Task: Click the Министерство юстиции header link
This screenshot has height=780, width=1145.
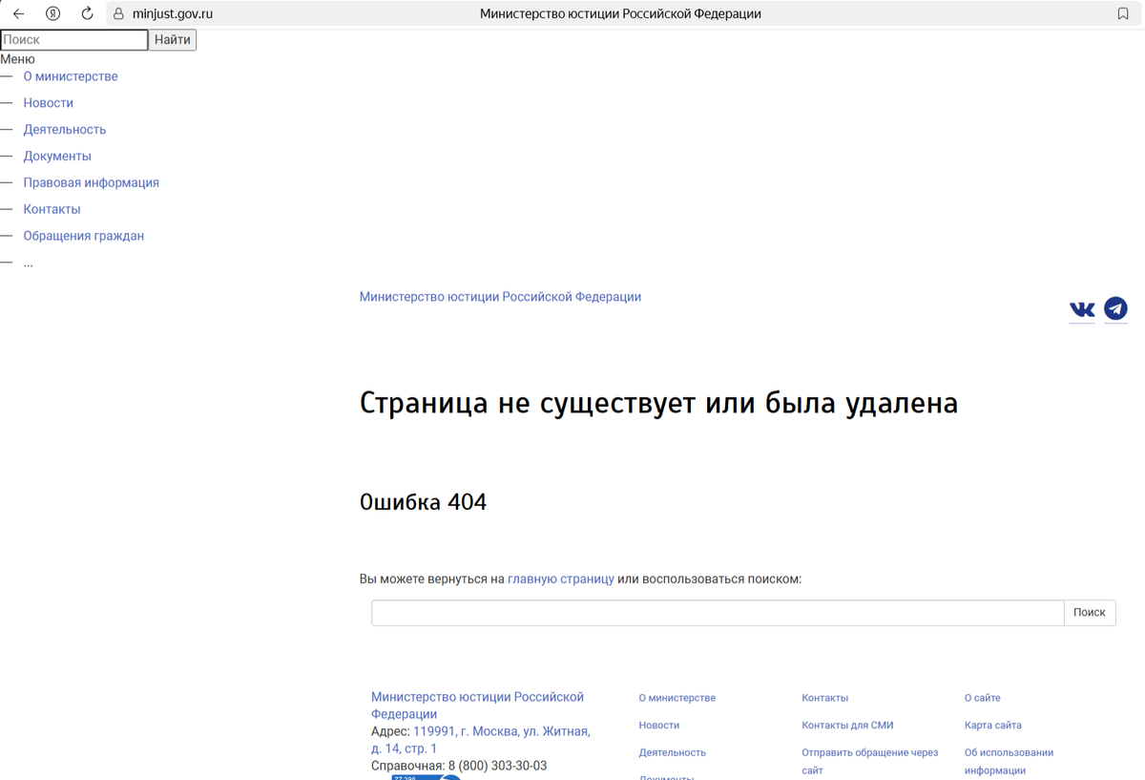Action: 500,297
